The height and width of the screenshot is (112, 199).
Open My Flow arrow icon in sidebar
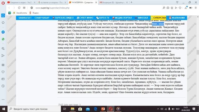click(x=3, y=56)
